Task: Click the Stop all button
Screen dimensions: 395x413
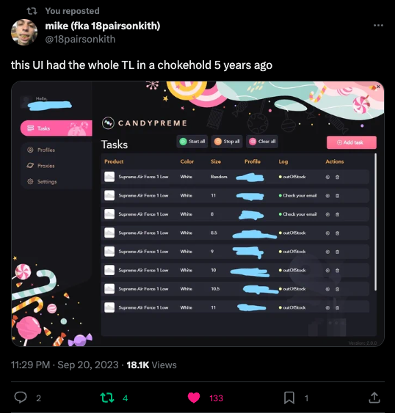Action: pyautogui.click(x=227, y=142)
